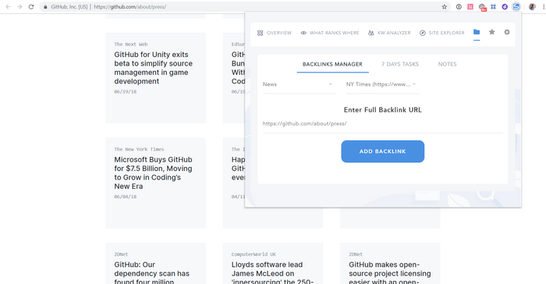Screen dimensions: 546x284
Task: Click the 06/04/18 date text
Action: click(126, 197)
